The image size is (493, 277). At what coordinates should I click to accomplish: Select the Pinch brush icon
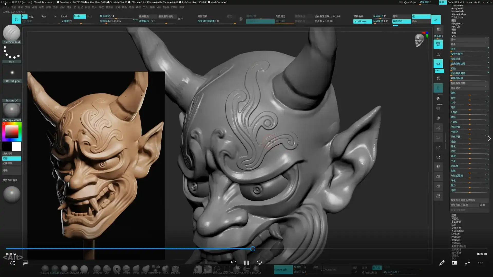coord(127,268)
